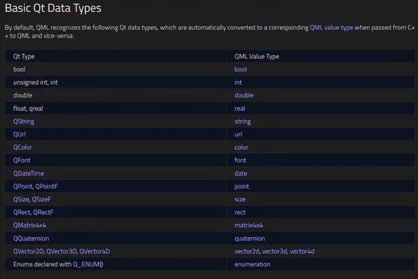The width and height of the screenshot is (418, 279).
Task: Open the string value type link
Action: point(243,122)
